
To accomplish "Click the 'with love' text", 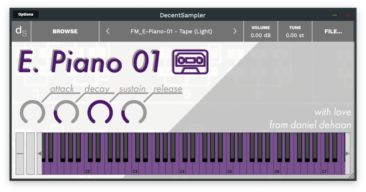I will pos(332,112).
